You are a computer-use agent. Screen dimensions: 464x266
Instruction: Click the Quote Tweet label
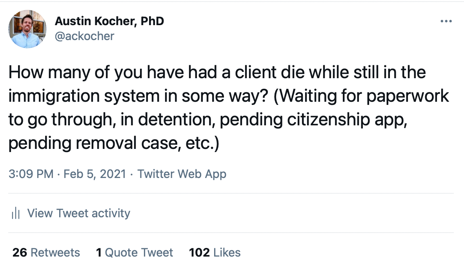[x=139, y=252]
